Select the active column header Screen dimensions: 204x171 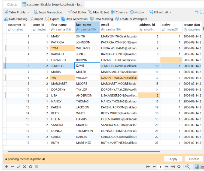tap(171, 27)
